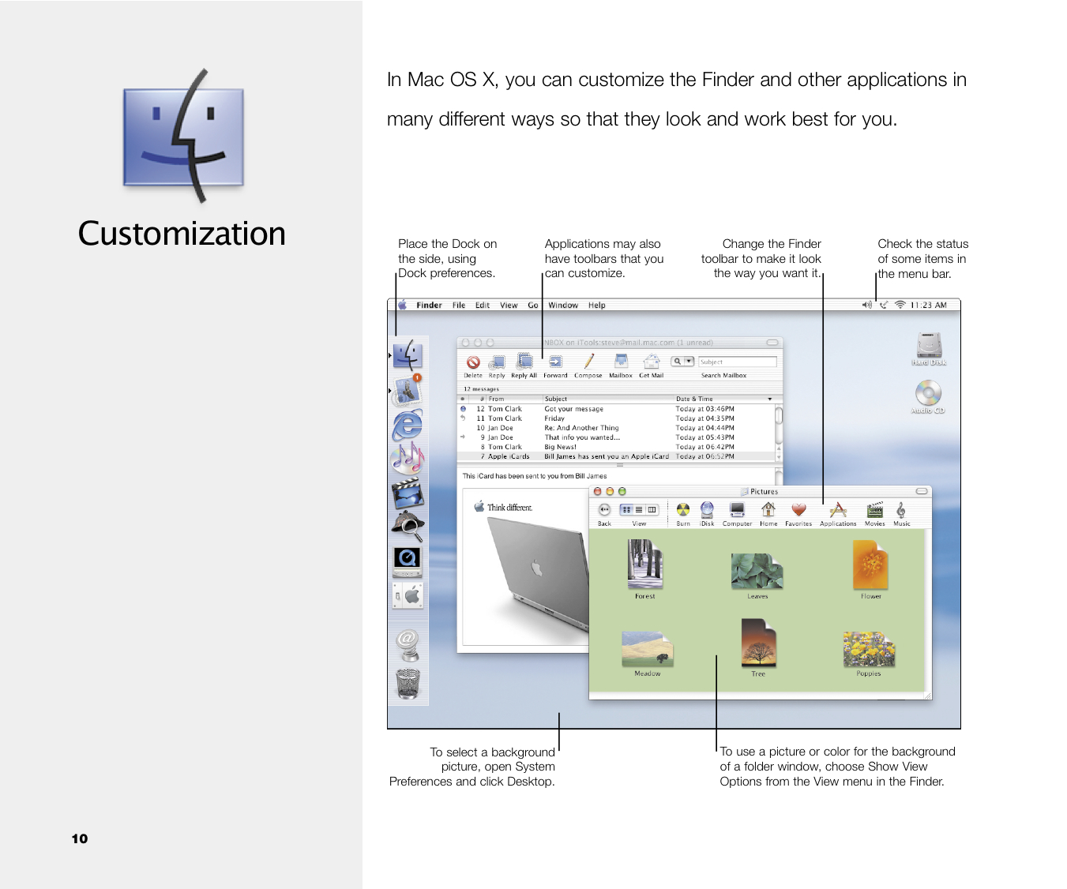Click Reply All in the Mail toolbar
This screenshot has width=1067, height=889.
[x=524, y=366]
